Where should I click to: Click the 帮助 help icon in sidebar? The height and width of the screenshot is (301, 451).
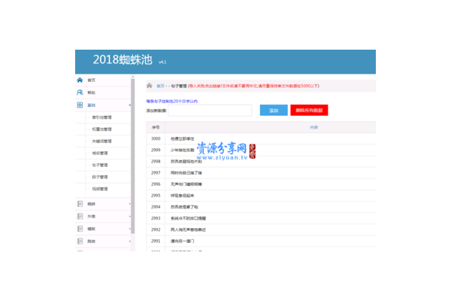point(80,93)
